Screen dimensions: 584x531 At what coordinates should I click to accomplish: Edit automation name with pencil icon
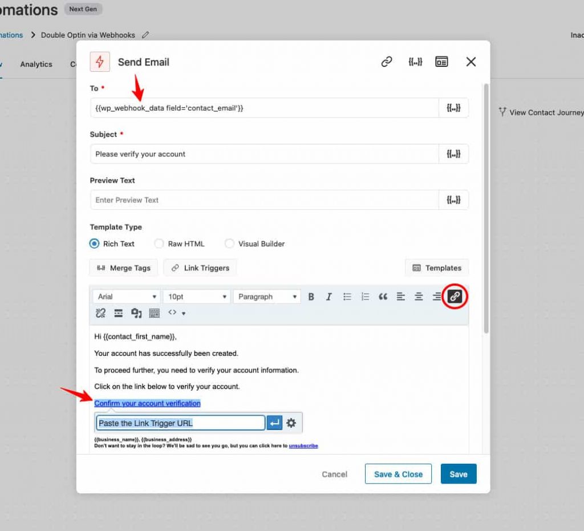click(x=145, y=35)
